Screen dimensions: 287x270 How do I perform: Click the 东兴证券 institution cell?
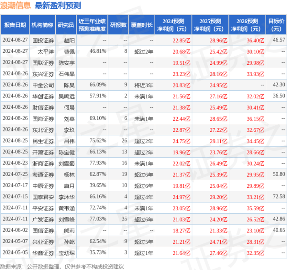point(43,74)
